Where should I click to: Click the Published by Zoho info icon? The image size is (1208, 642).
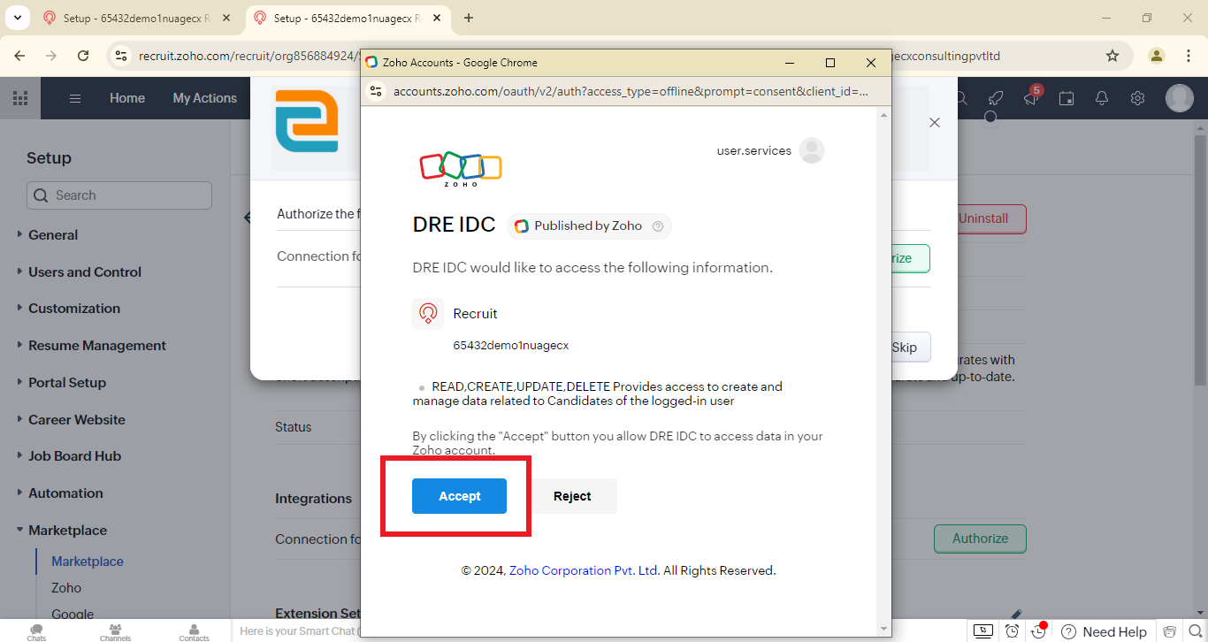point(657,226)
